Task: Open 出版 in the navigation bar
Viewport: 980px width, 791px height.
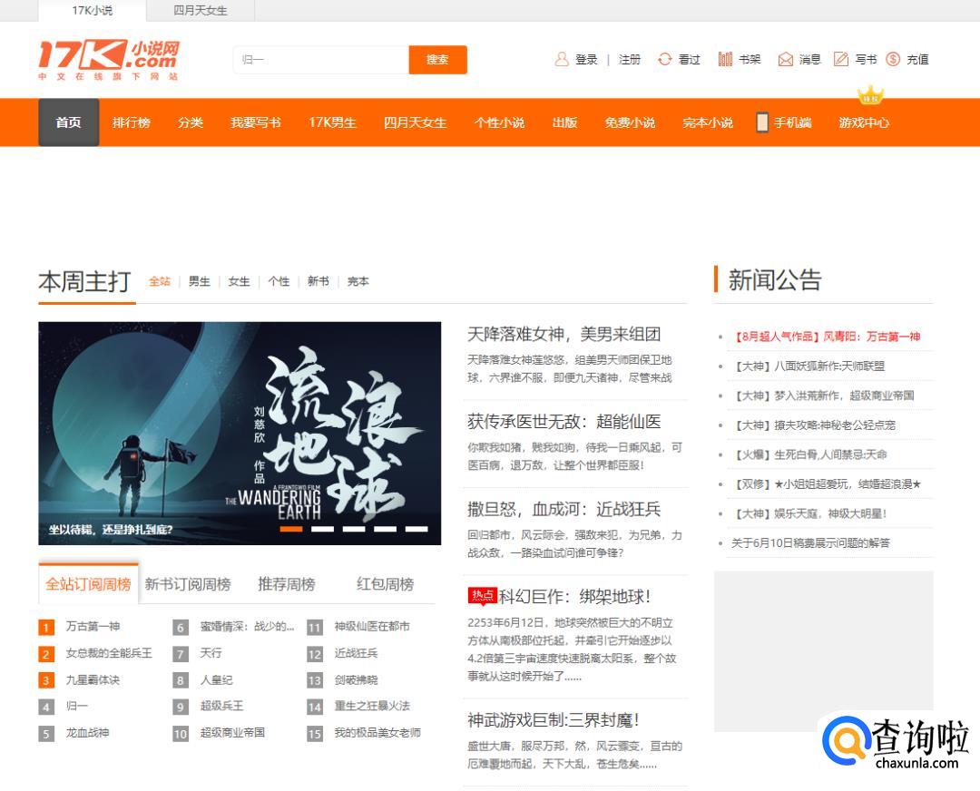Action: [564, 122]
